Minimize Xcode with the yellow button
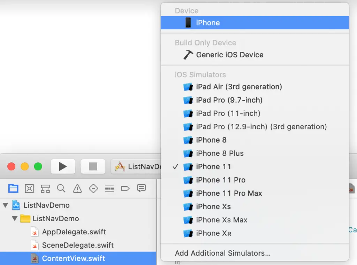Screen dimensions: 357x265 25,167
